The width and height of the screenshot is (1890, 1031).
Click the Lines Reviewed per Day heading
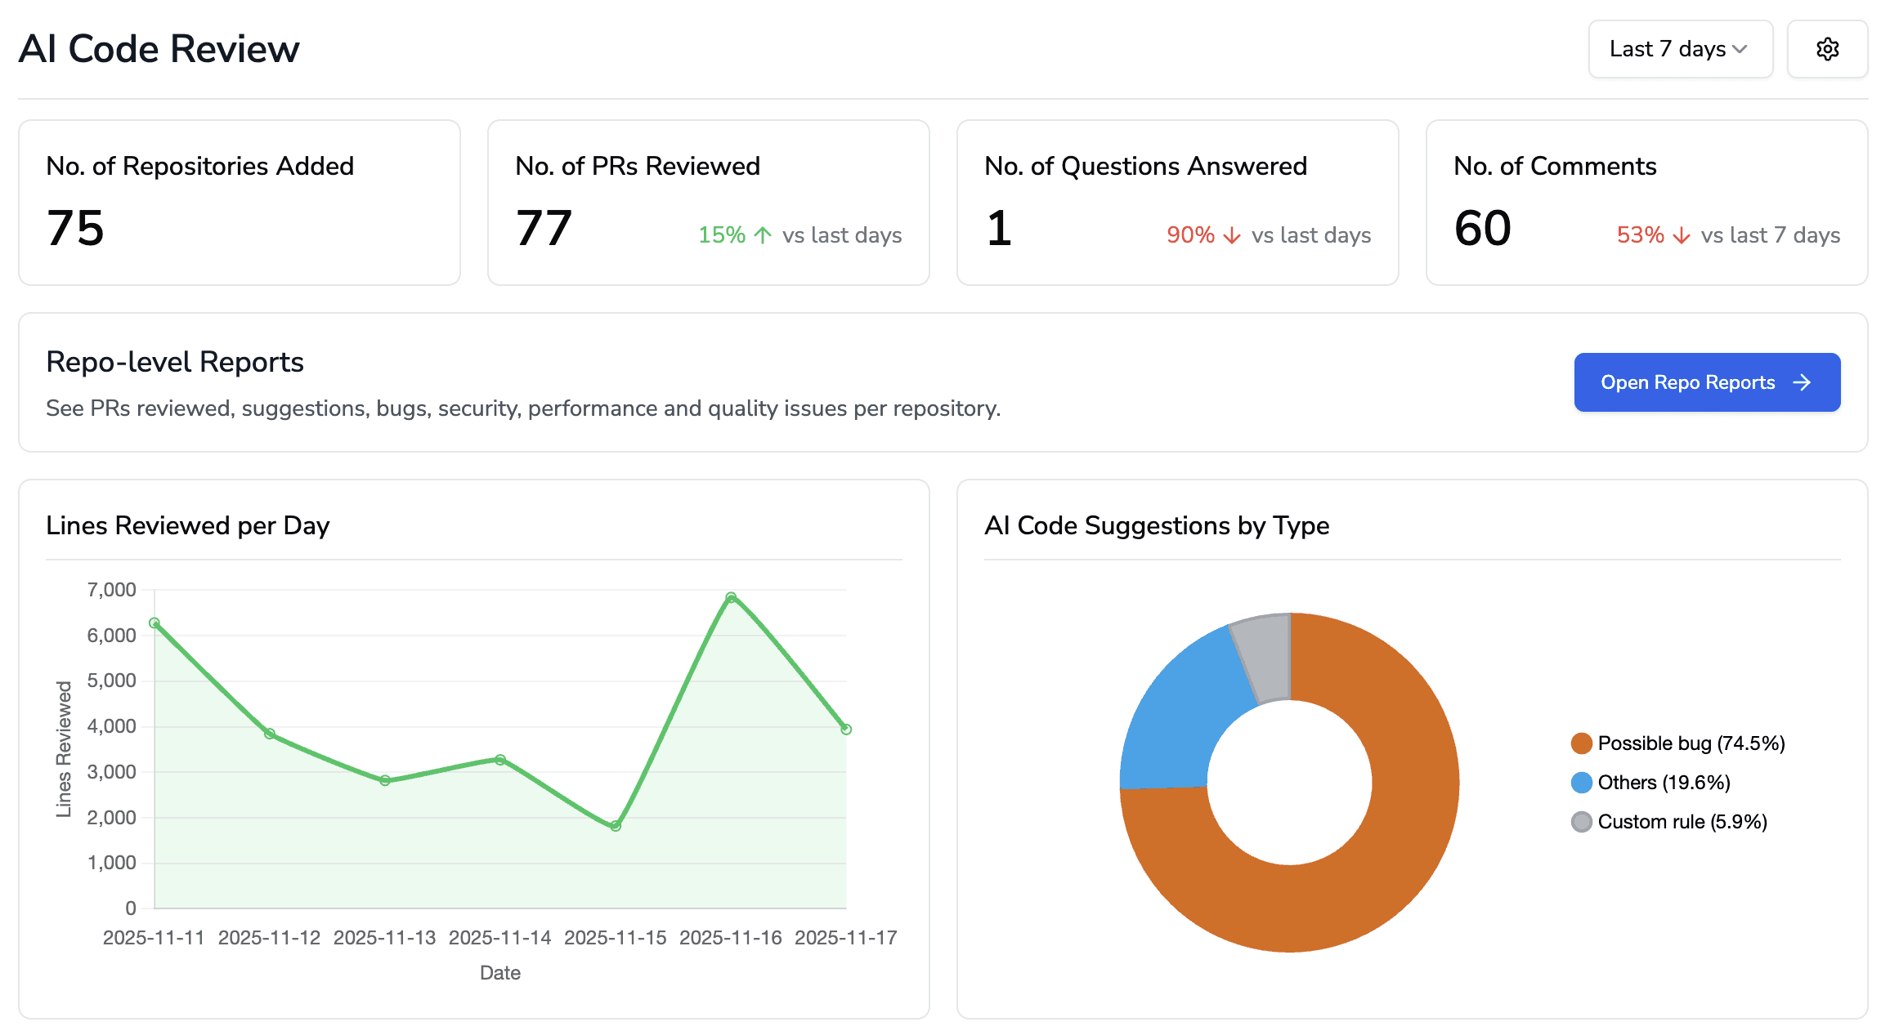click(x=188, y=525)
